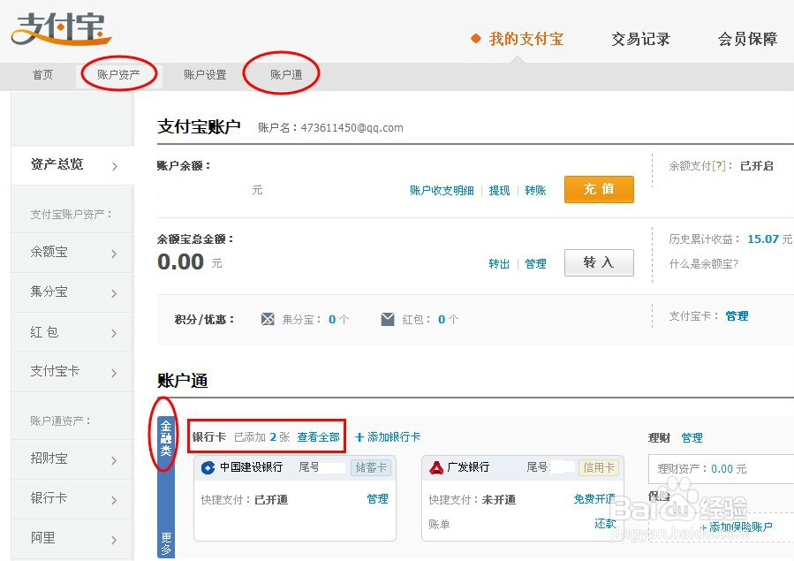
Task: Click the orange 充值 button
Action: (599, 189)
